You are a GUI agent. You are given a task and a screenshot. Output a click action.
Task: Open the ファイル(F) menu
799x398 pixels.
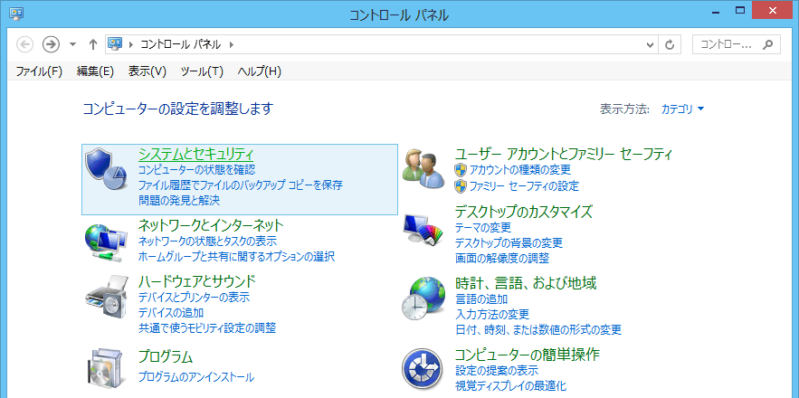point(39,71)
